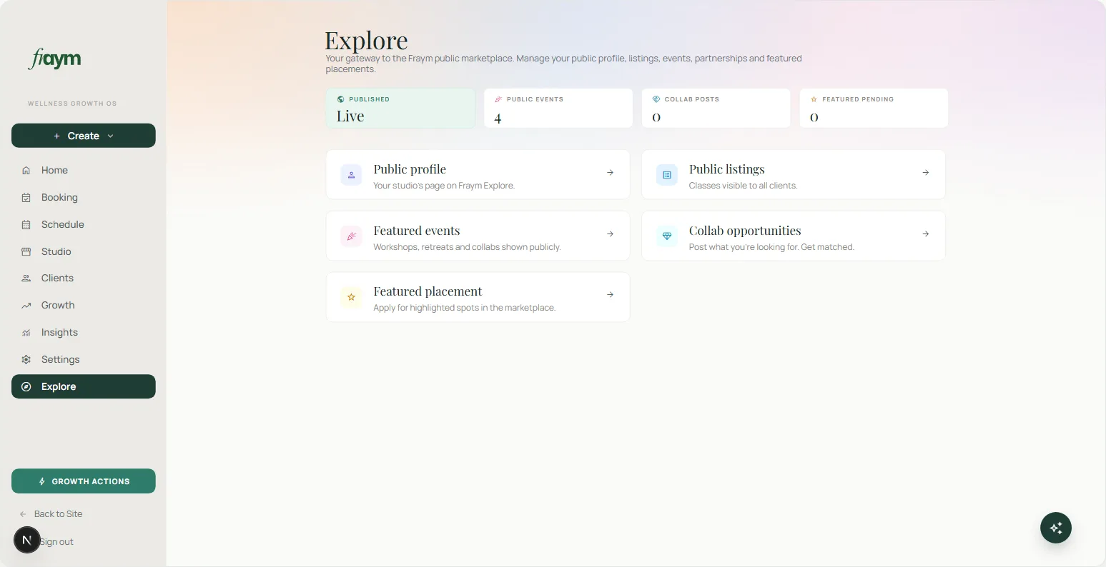Click 'Post what you're looking for. Get matched.'
This screenshot has width=1106, height=567.
[771, 247]
